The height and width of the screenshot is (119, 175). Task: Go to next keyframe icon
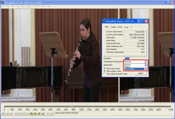35,114
